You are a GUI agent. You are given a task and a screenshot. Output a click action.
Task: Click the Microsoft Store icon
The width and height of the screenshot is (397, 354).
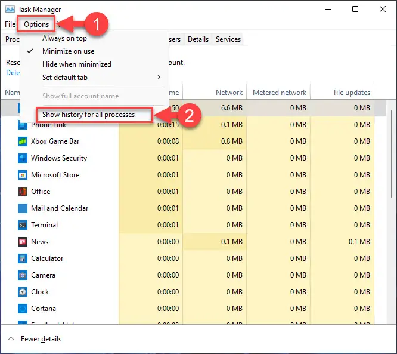pos(22,175)
